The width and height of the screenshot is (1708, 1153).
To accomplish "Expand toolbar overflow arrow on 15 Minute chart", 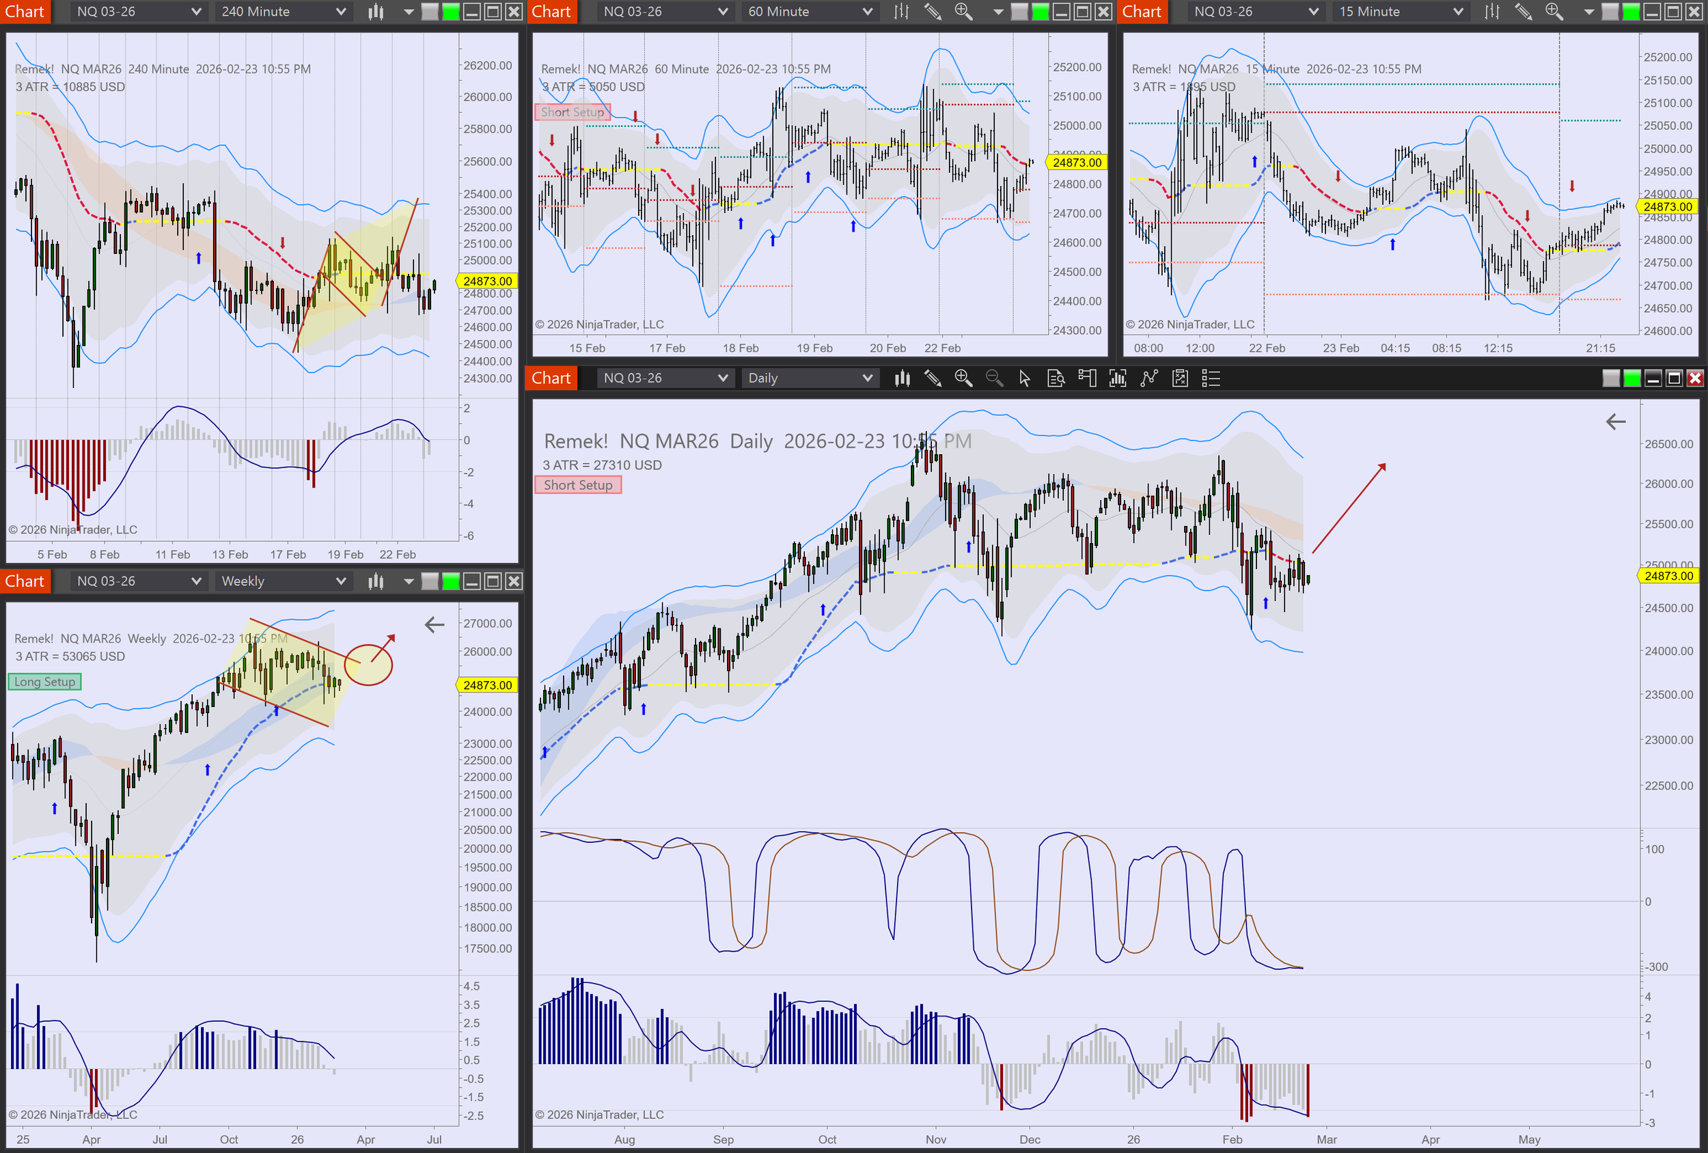I will (1588, 12).
